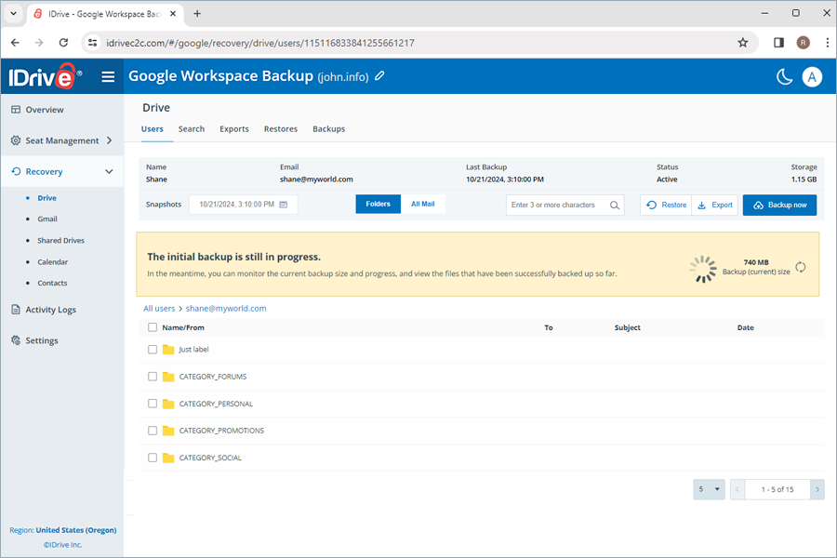The image size is (837, 558).
Task: Click the pencil edit icon beside john.info
Action: coord(379,76)
